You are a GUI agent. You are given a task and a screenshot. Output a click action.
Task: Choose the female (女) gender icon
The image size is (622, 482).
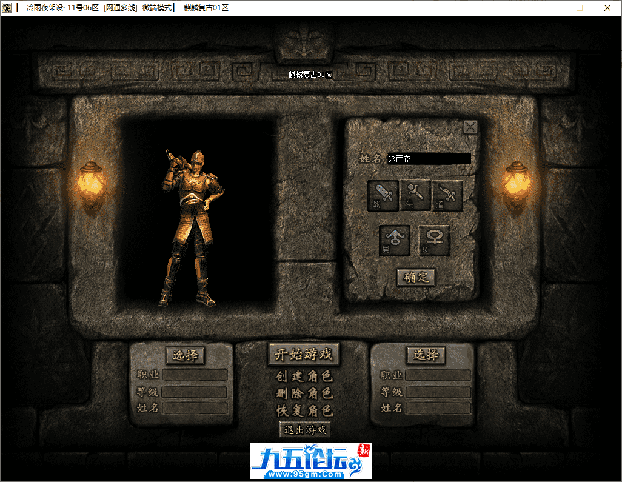(x=434, y=241)
